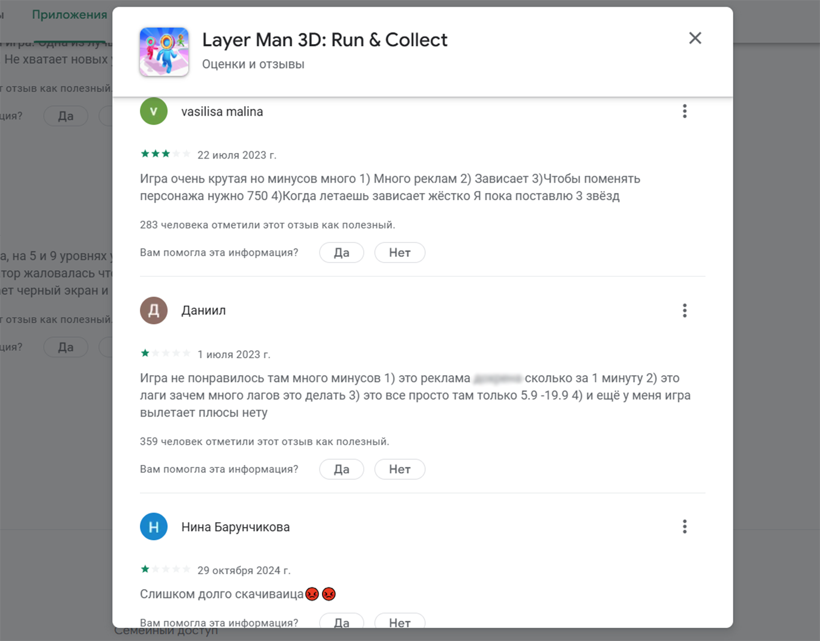This screenshot has height=641, width=820.
Task: Open options menu for vasilisa malina's review
Action: (684, 112)
